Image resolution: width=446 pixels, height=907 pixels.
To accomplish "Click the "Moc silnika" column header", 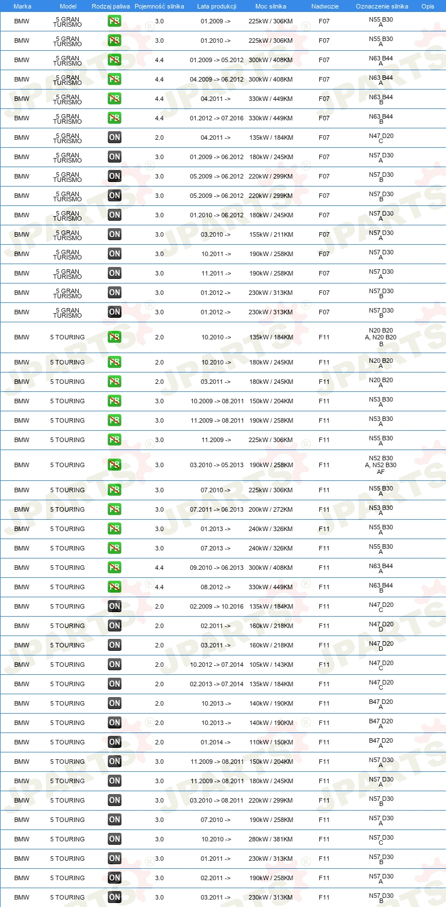I will tap(271, 6).
